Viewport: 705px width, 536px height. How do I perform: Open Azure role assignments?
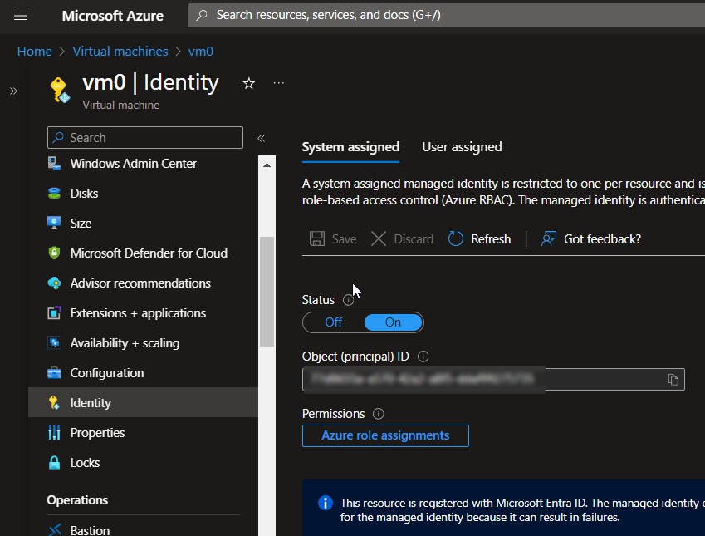coord(385,435)
